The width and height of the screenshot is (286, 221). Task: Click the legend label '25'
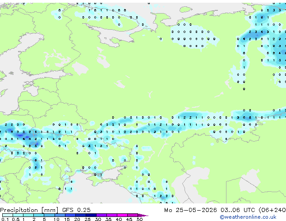click(x=88, y=219)
